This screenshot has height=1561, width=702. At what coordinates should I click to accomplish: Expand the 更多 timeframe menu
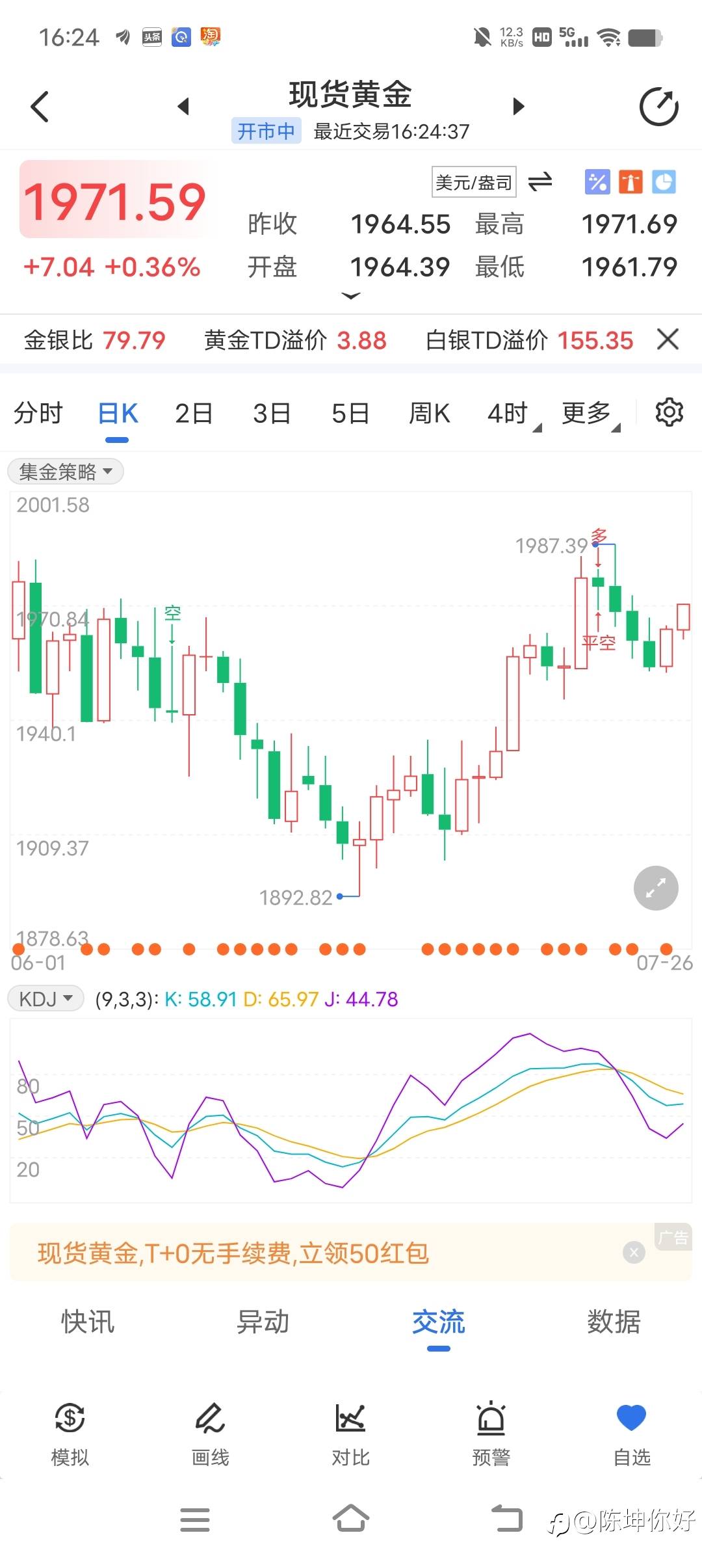click(591, 413)
